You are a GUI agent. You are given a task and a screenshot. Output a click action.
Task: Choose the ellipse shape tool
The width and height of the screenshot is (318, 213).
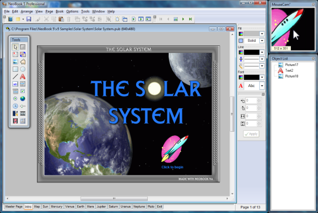click(x=23, y=69)
